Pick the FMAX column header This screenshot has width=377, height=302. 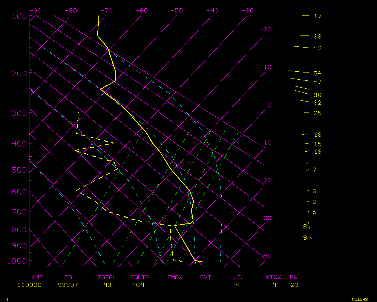coord(175,277)
